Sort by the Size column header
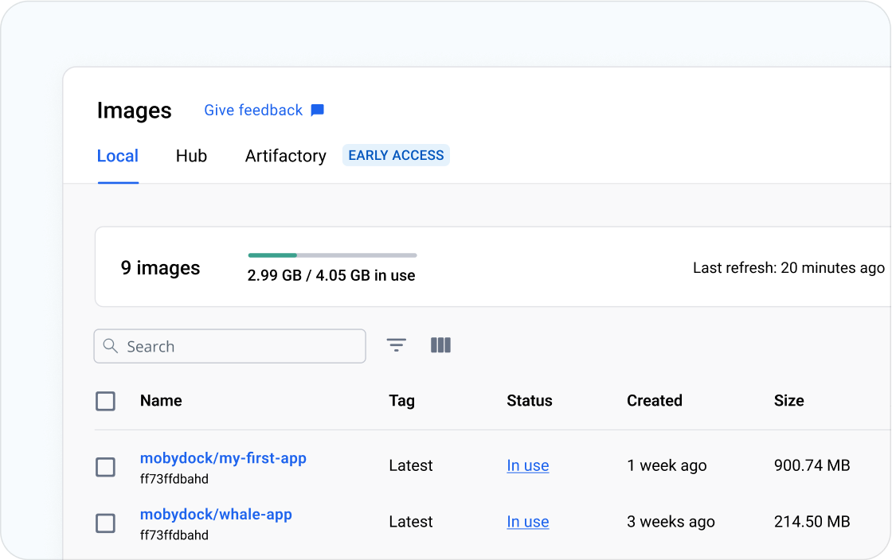The image size is (892, 560). pos(788,401)
